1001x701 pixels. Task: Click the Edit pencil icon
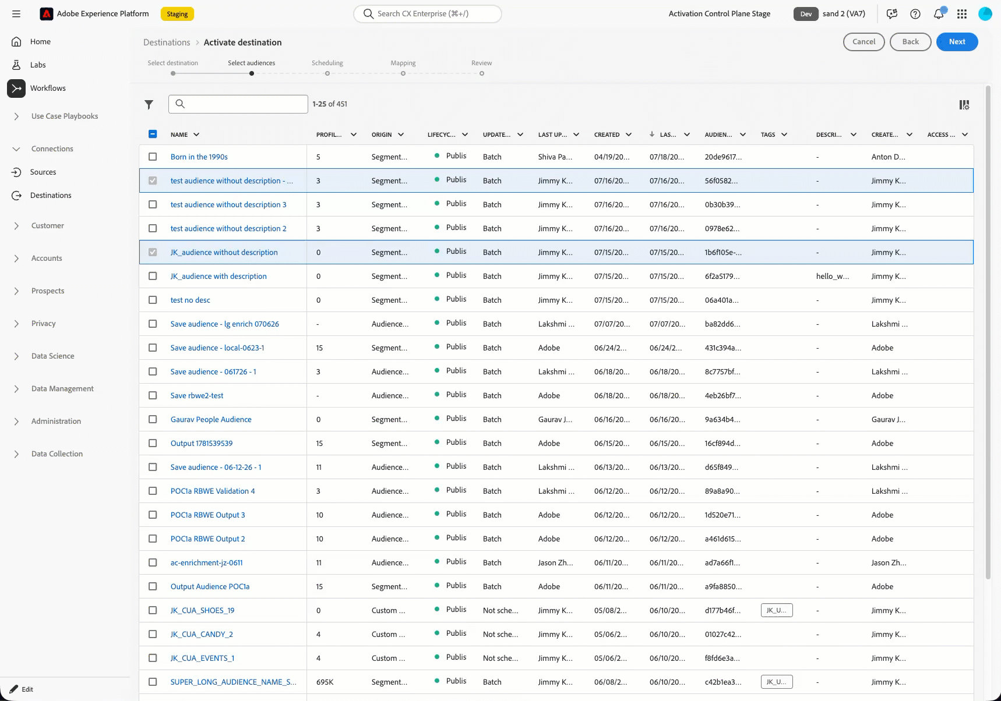[14, 689]
